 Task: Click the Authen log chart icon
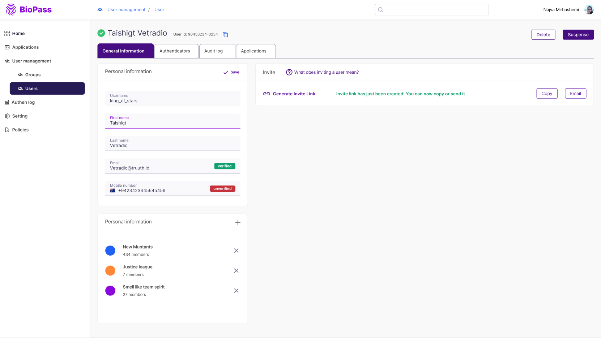pyautogui.click(x=7, y=102)
